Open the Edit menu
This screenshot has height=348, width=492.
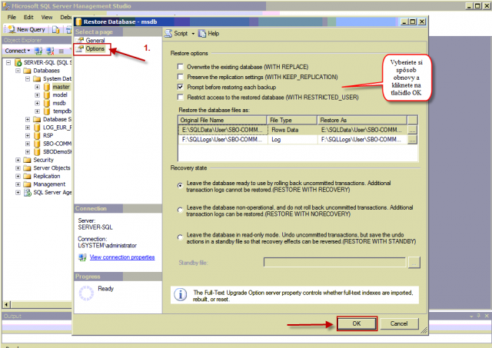(28, 17)
